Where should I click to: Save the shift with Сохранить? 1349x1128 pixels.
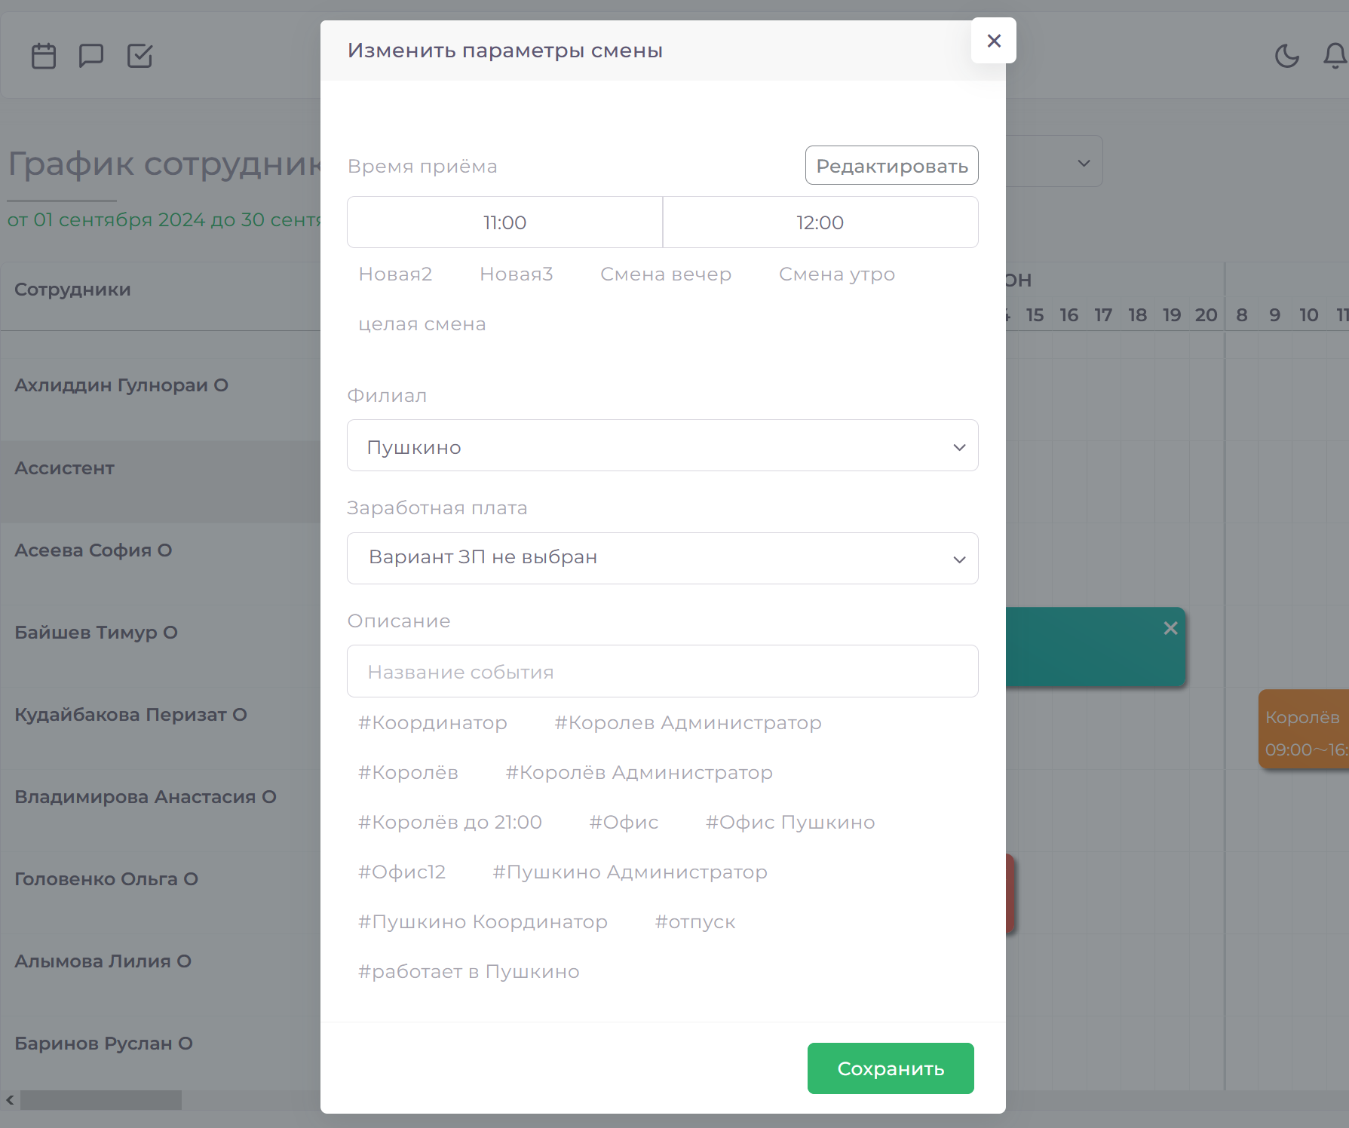(891, 1068)
